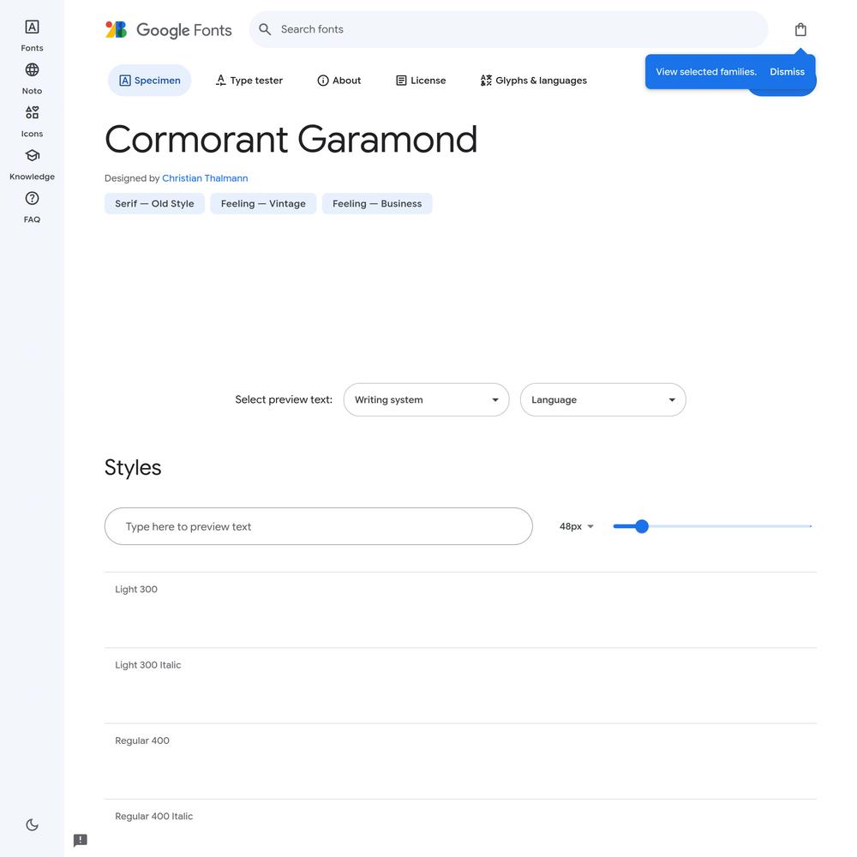This screenshot has height=857, width=857.
Task: Dismiss the selected families tooltip
Action: pos(787,72)
